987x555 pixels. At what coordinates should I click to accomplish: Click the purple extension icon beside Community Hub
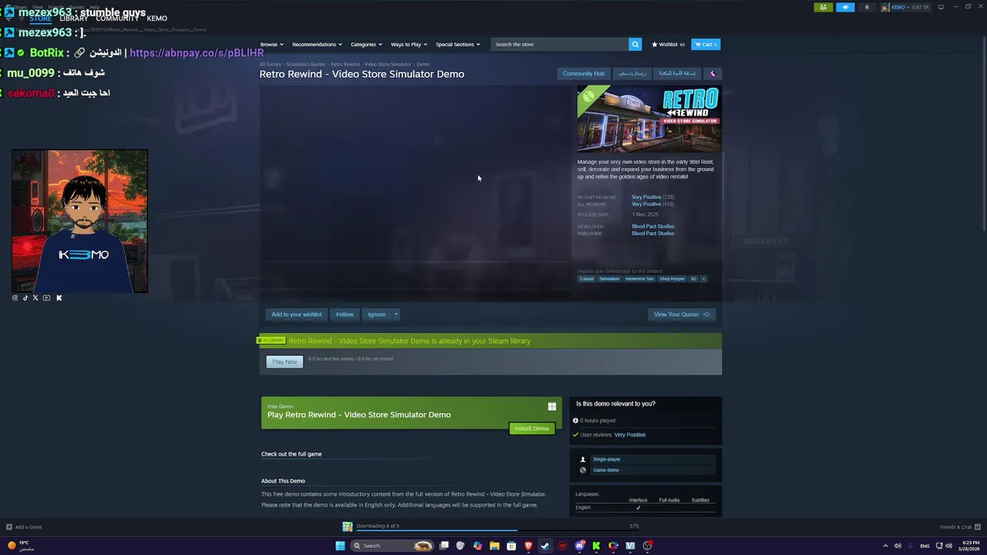(712, 73)
